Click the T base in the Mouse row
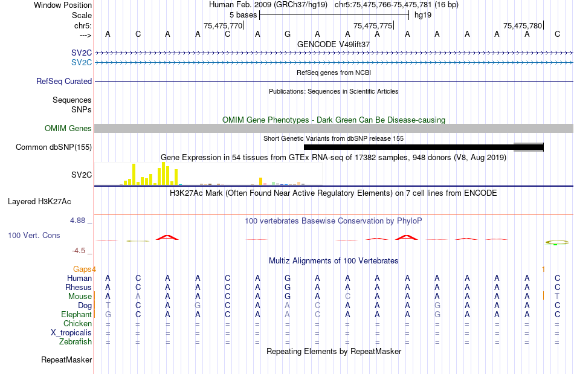 click(557, 297)
